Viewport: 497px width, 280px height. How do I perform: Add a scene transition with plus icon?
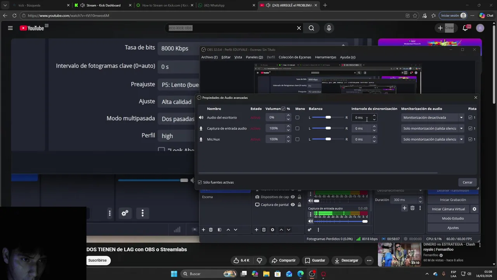click(405, 208)
